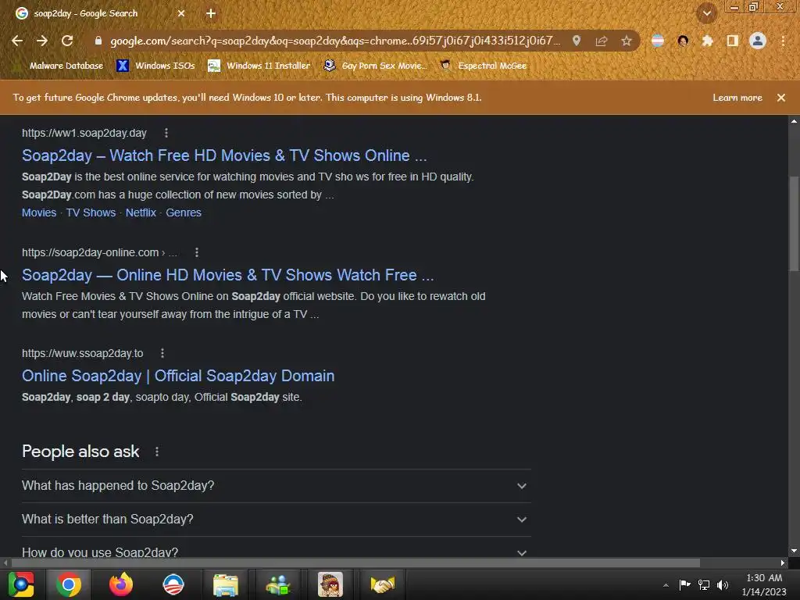This screenshot has height=600, width=800.
Task: Click the address bar URL field
Action: 334,41
